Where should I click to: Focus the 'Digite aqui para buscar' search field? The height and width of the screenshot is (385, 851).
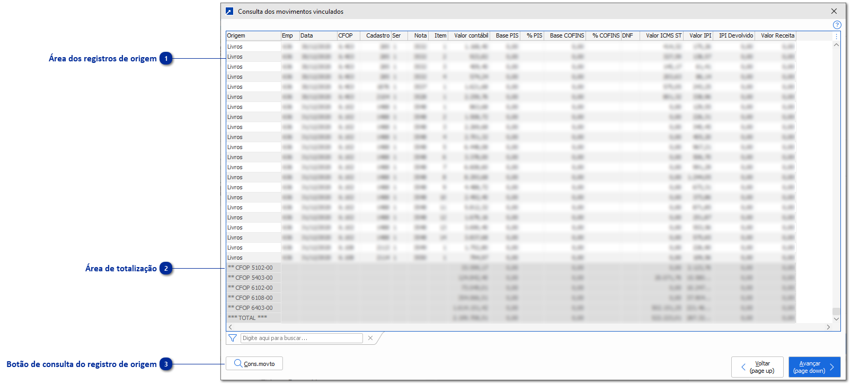[x=302, y=338]
